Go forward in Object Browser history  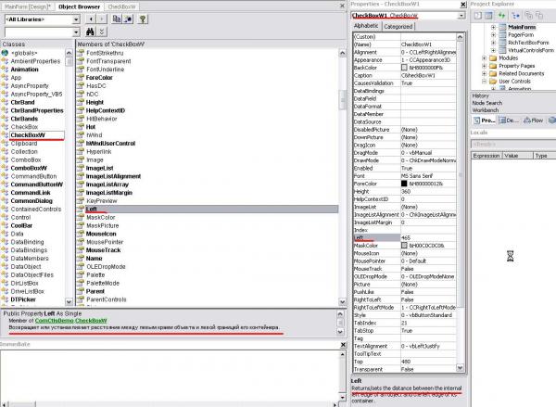[101, 19]
